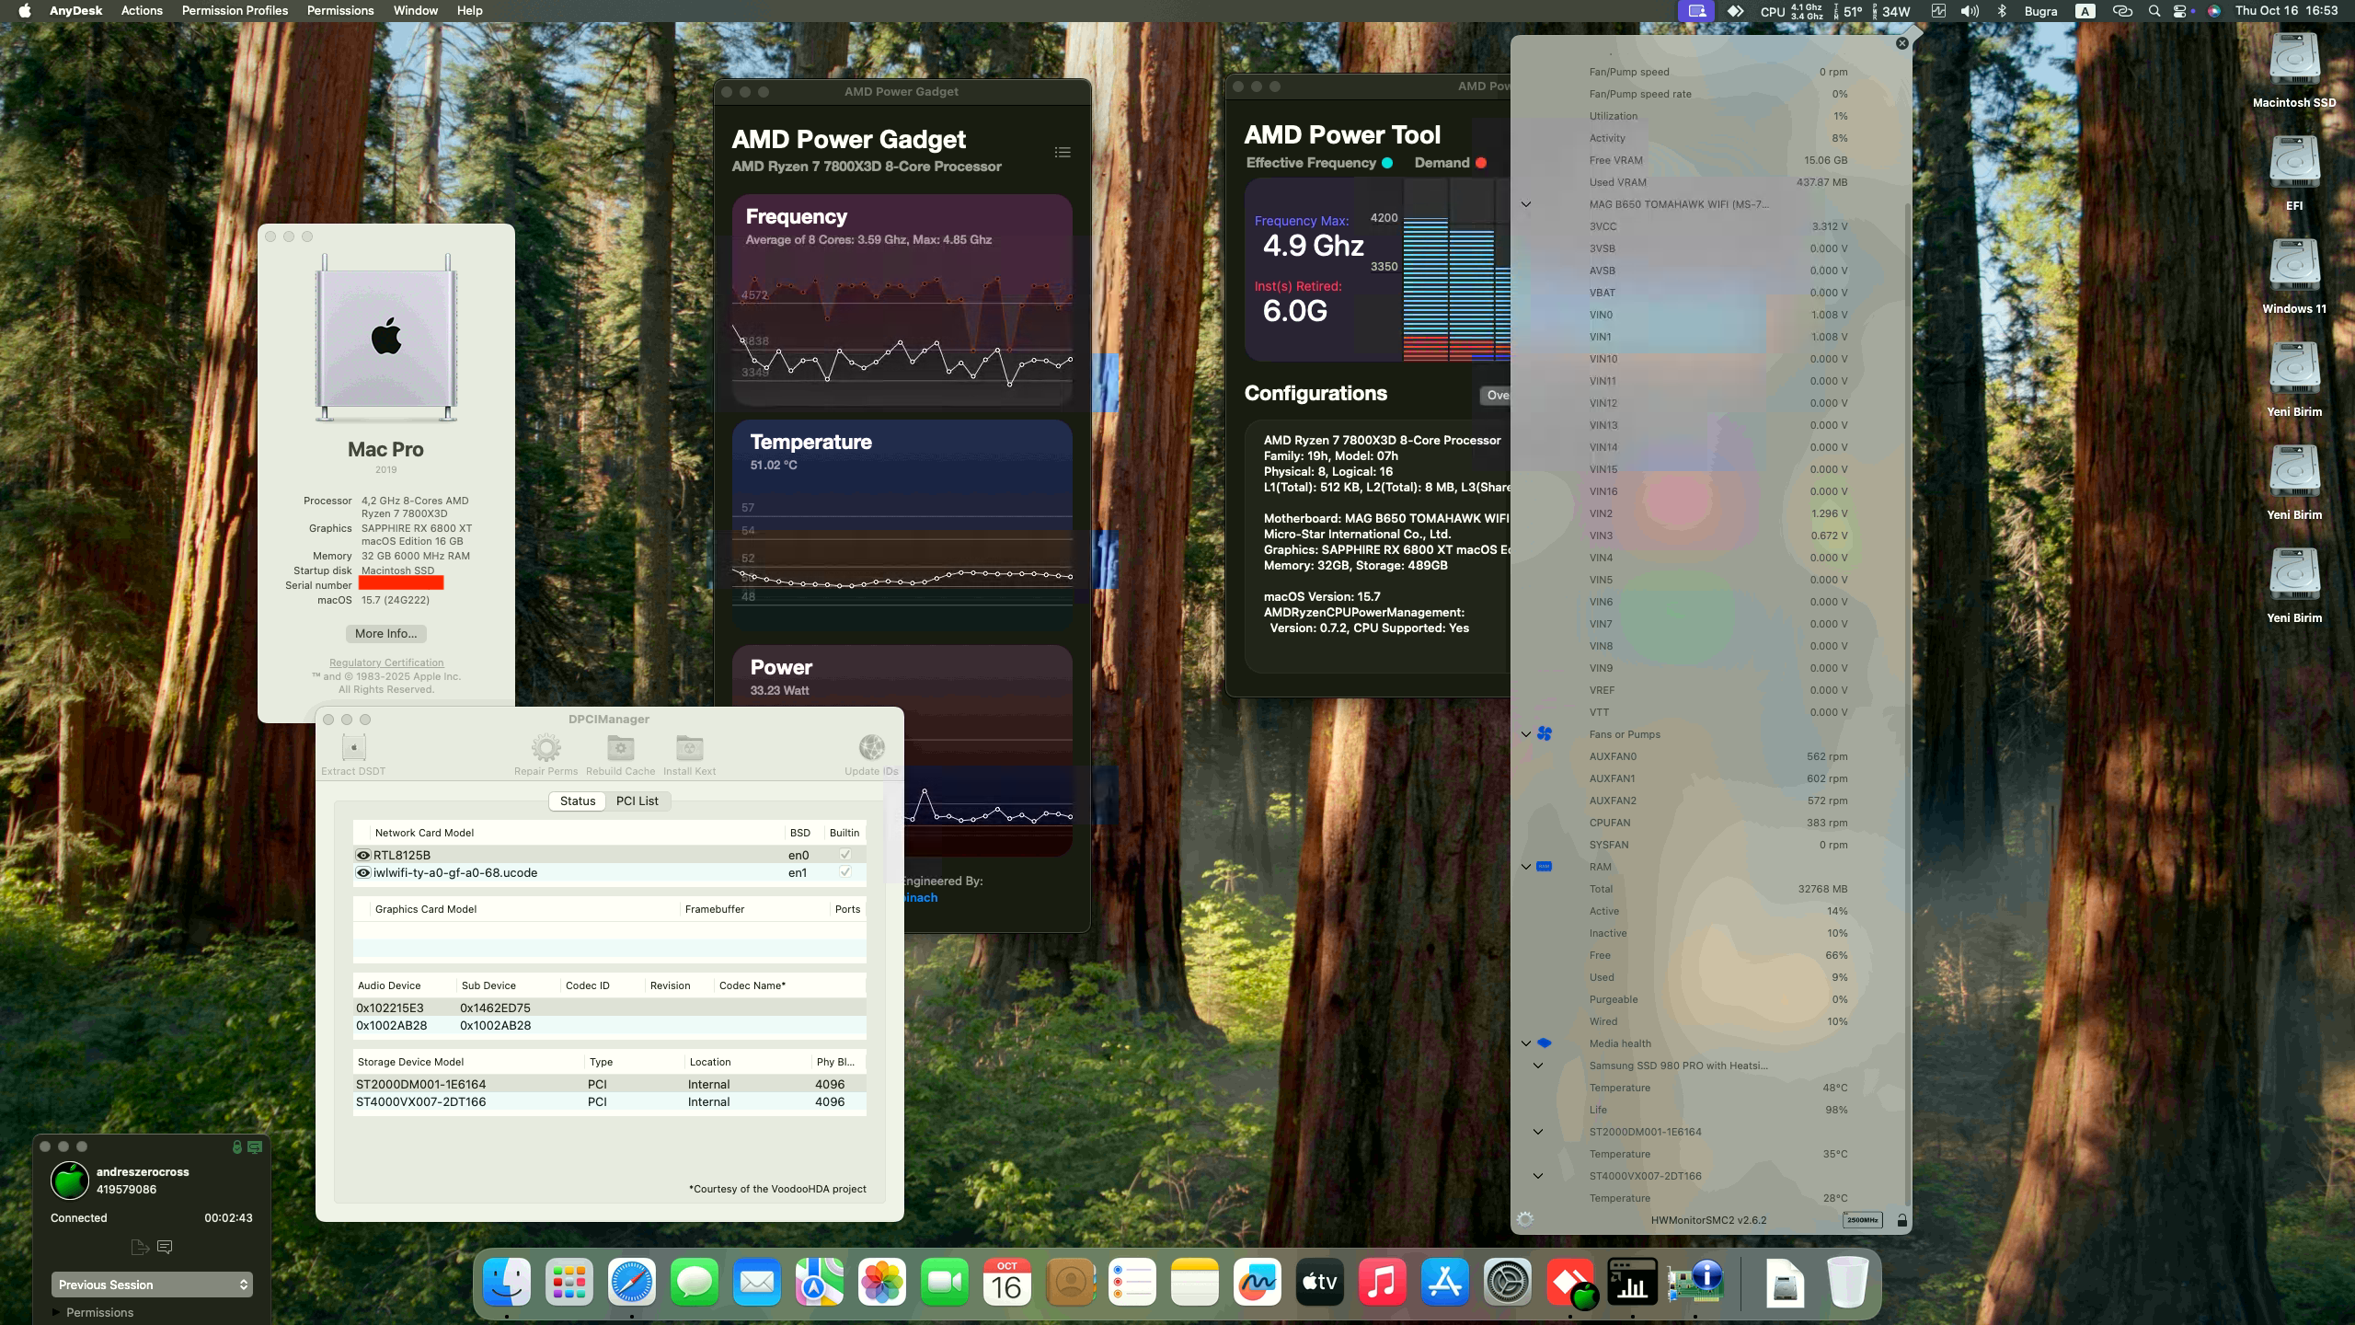2355x1325 pixels.
Task: Click the 2500MHz frequency control
Action: 1862,1220
